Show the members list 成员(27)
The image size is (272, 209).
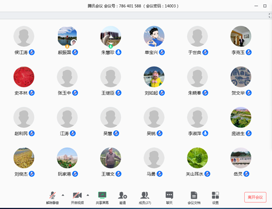coord(145,198)
